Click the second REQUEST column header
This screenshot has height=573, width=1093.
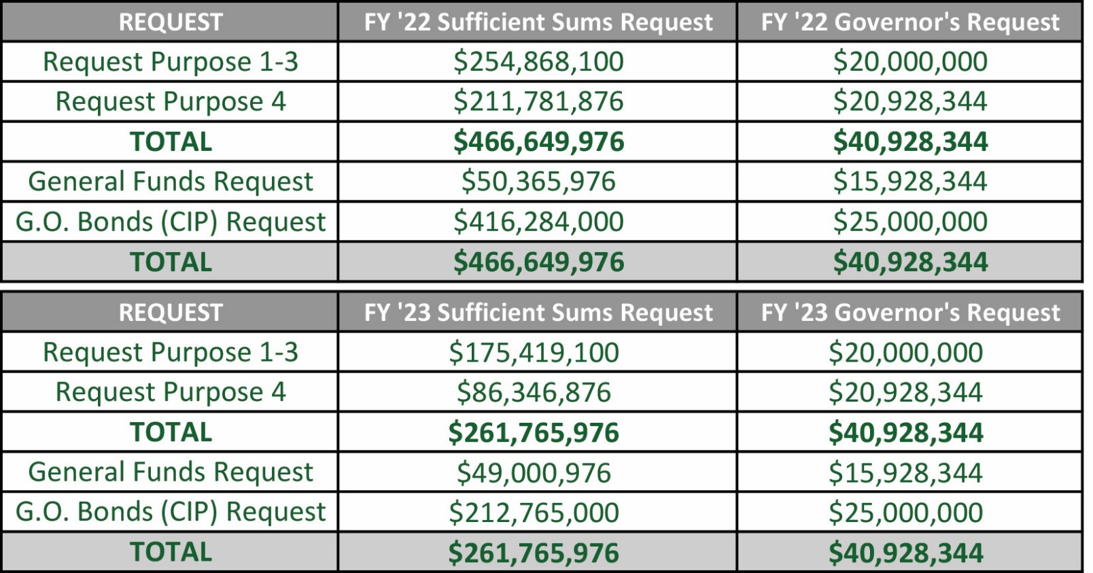[171, 313]
